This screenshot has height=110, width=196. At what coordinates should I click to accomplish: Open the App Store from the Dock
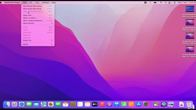138,104
